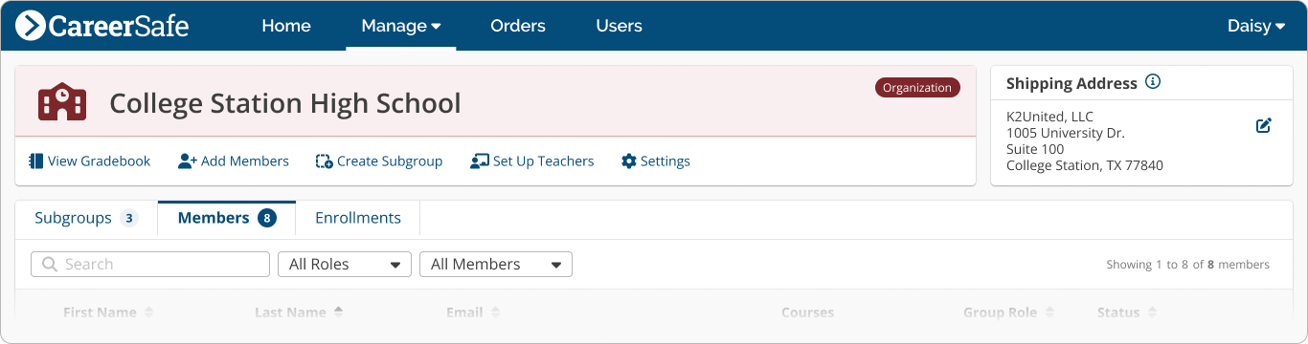
Task: Click the Set Up Teachers icon
Action: 480,161
